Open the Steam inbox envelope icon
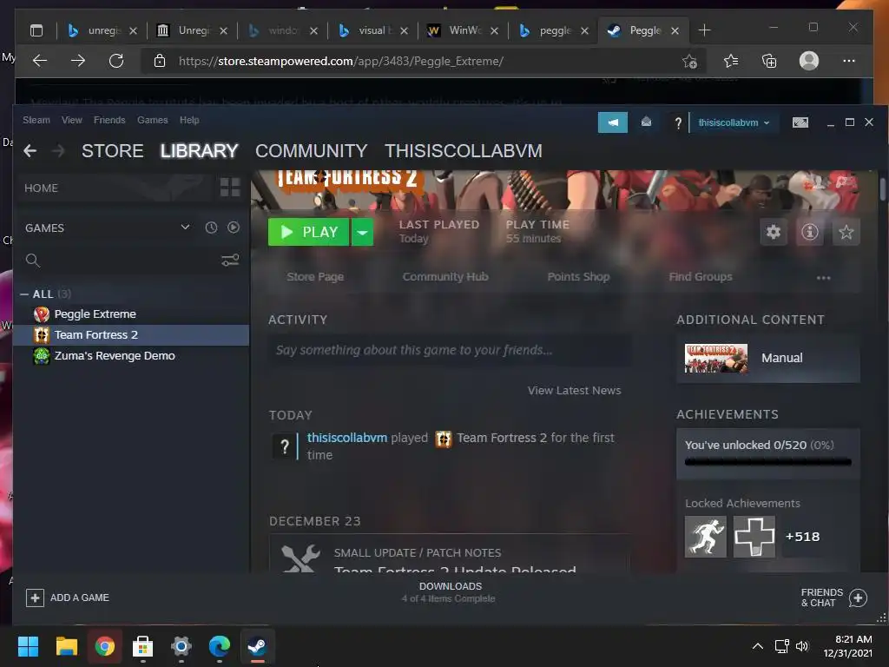 pyautogui.click(x=646, y=122)
